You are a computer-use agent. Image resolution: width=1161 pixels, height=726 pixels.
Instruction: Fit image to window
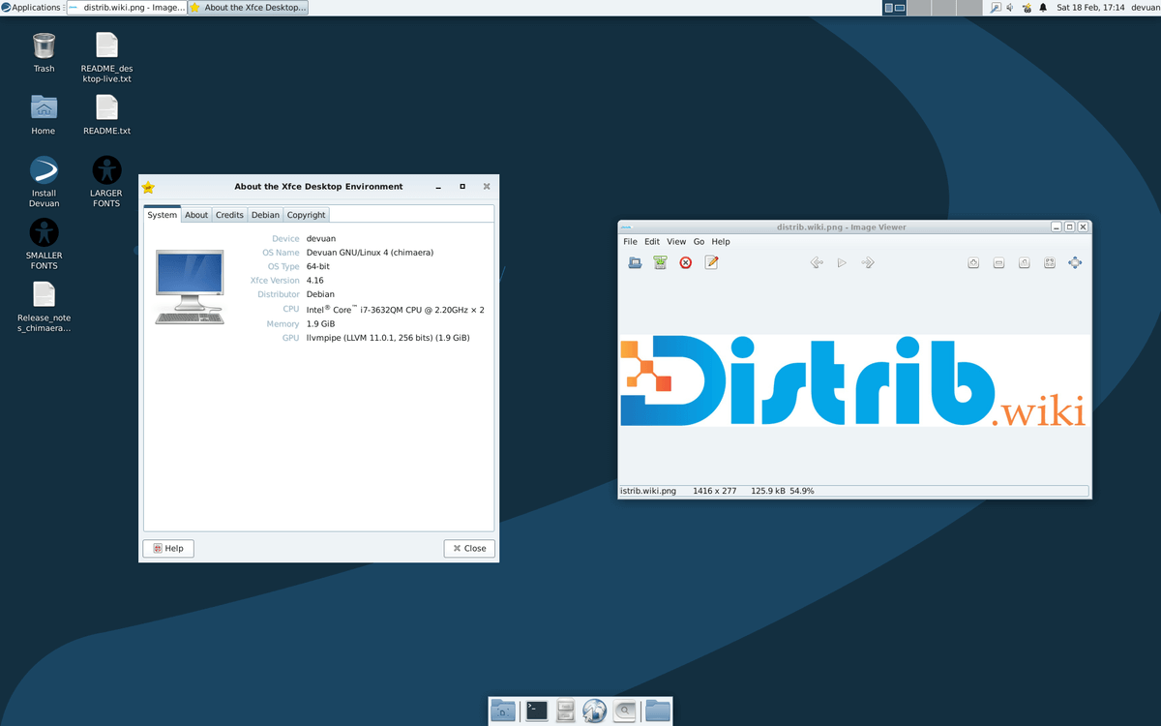tap(1050, 262)
